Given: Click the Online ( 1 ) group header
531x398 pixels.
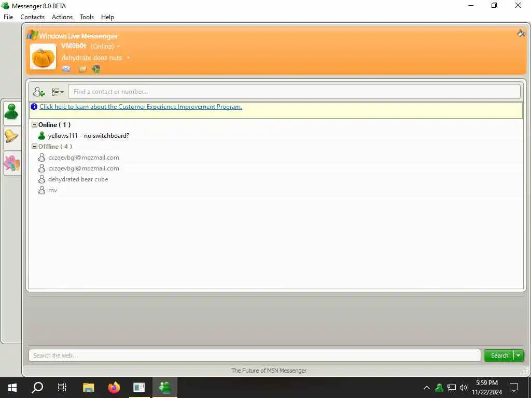Looking at the screenshot, I should click(x=54, y=124).
